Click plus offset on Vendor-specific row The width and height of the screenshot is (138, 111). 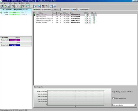(90, 17)
